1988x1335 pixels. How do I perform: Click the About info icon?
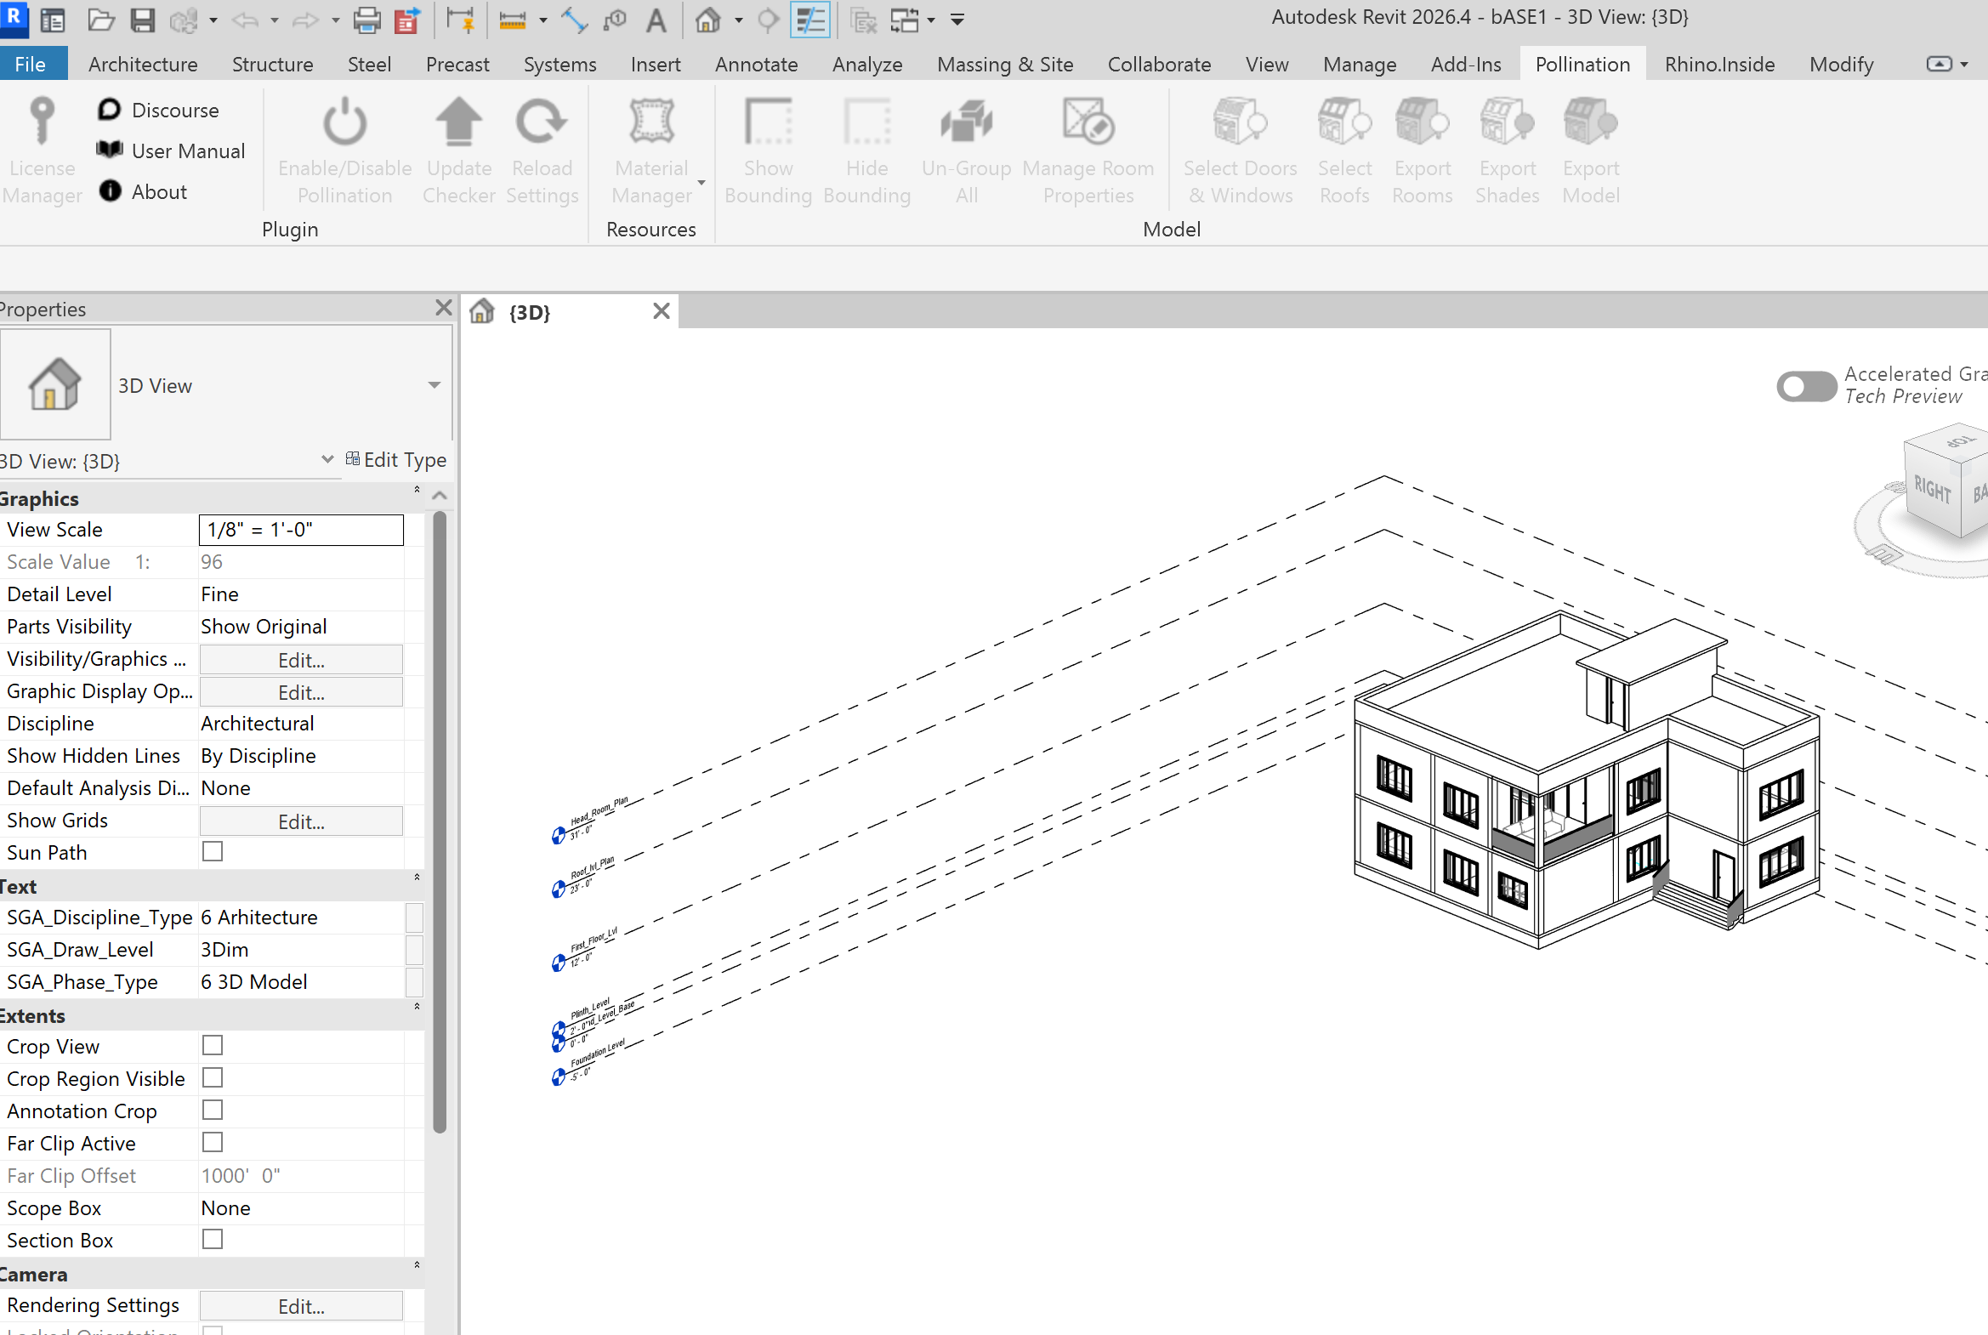tap(110, 190)
